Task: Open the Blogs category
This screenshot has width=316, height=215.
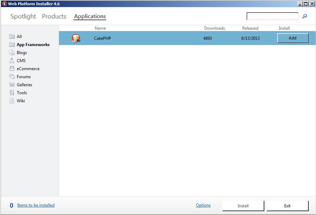Action: (22, 53)
